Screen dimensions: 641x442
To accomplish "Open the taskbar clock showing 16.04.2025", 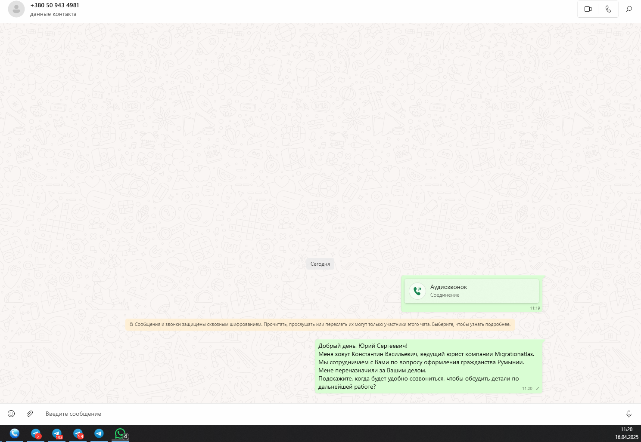I will coord(626,433).
